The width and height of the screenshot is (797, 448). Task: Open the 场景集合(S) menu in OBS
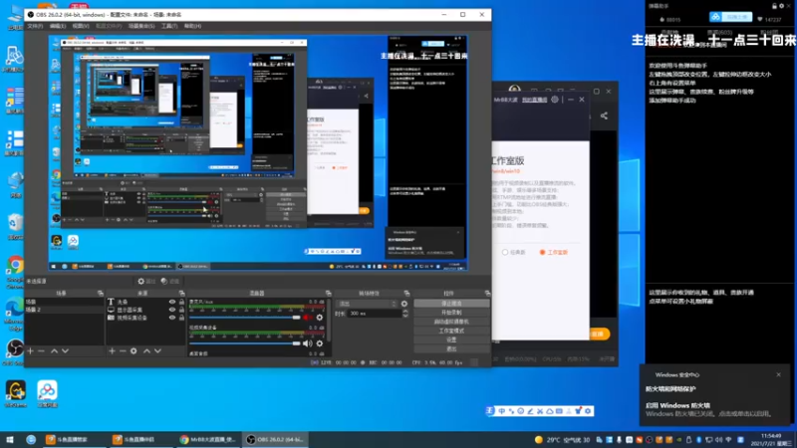click(x=141, y=26)
